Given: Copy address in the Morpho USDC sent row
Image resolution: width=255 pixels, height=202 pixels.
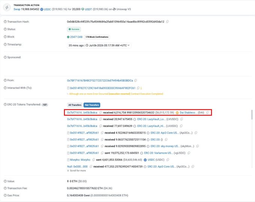Looking at the screenshot, I should tap(93, 160).
